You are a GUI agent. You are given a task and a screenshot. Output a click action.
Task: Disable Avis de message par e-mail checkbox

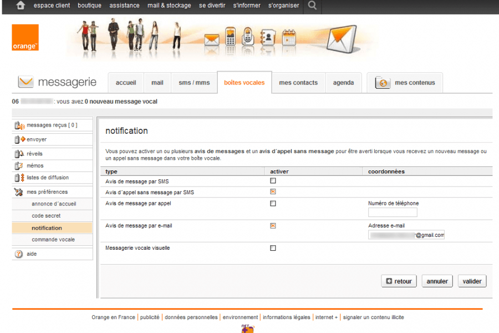click(273, 226)
